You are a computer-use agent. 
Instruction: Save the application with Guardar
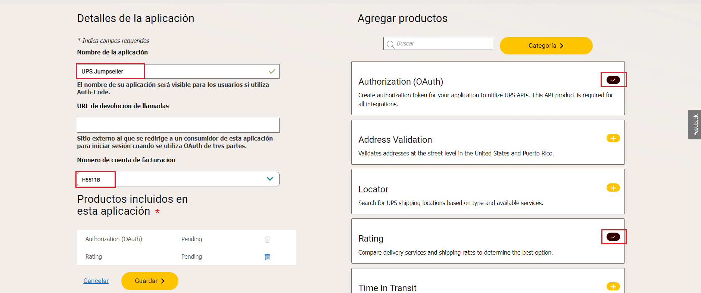click(x=150, y=281)
